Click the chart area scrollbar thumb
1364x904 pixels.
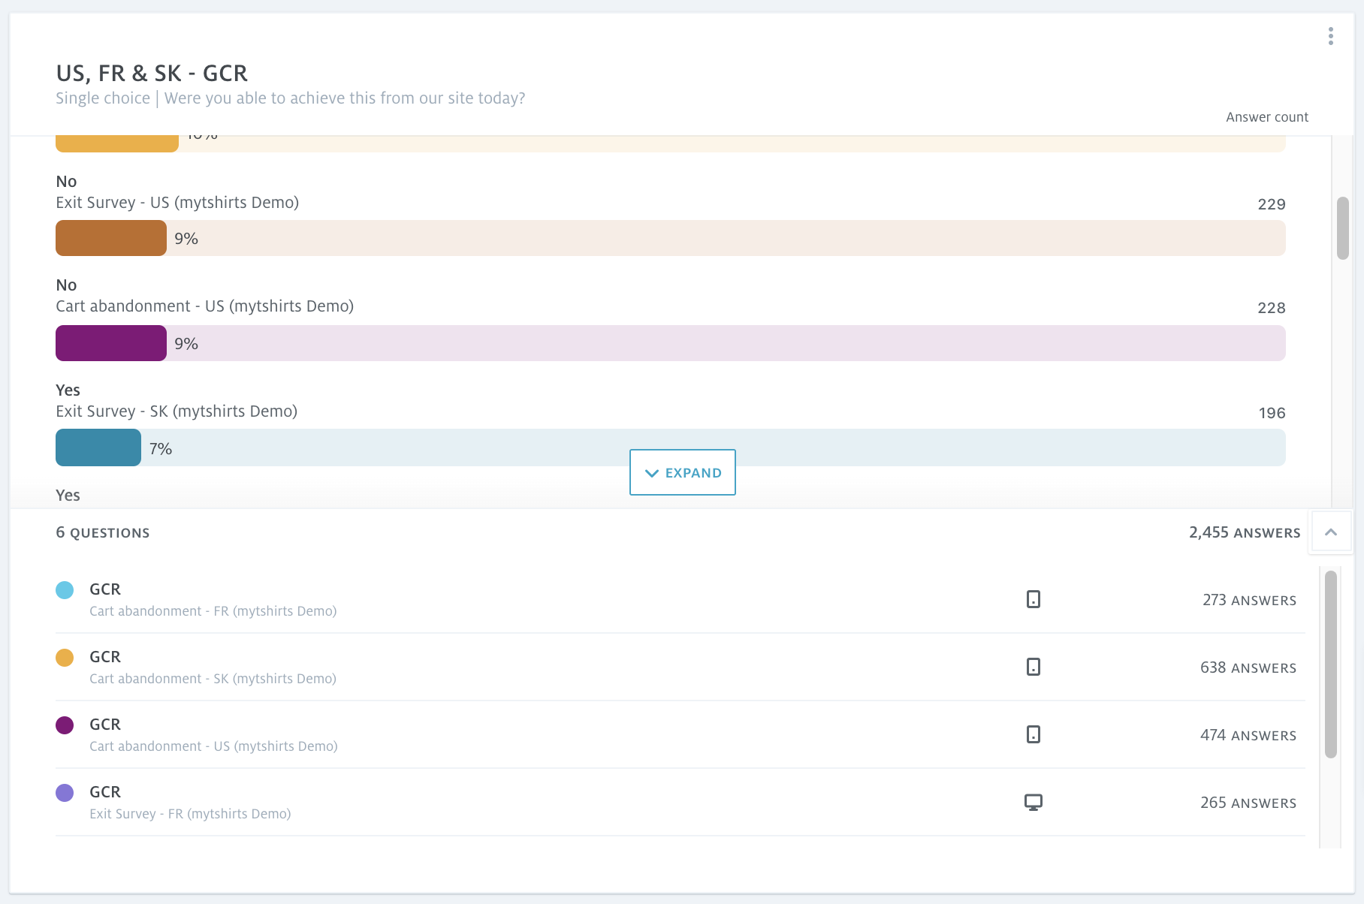(1342, 228)
